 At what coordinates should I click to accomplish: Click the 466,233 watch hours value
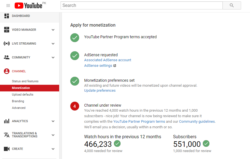click(x=98, y=144)
